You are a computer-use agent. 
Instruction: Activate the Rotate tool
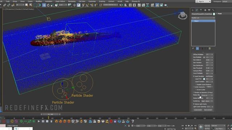point(48,5)
